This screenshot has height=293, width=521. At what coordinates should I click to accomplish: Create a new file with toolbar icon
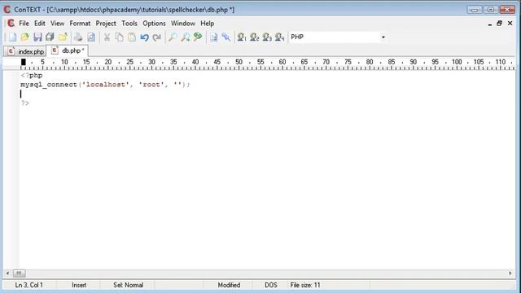12,37
